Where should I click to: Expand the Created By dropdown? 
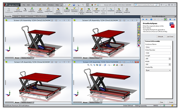pos(158,70)
